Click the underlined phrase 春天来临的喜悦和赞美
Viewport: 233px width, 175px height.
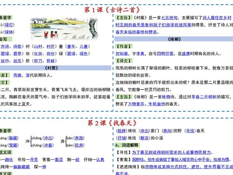click(136, 32)
